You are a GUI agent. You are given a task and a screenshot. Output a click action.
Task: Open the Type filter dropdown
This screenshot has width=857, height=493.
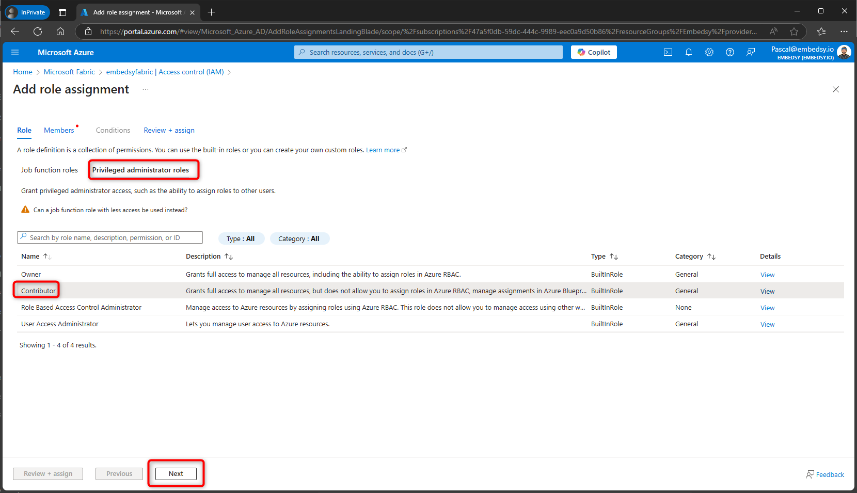pos(241,238)
